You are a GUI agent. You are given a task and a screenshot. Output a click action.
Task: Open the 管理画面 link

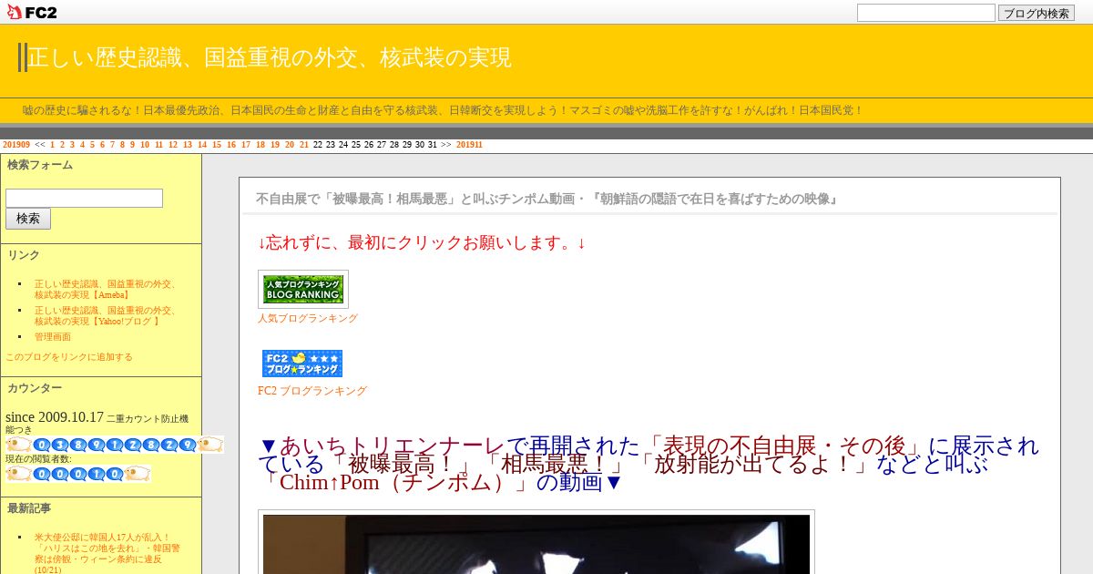[x=53, y=337]
